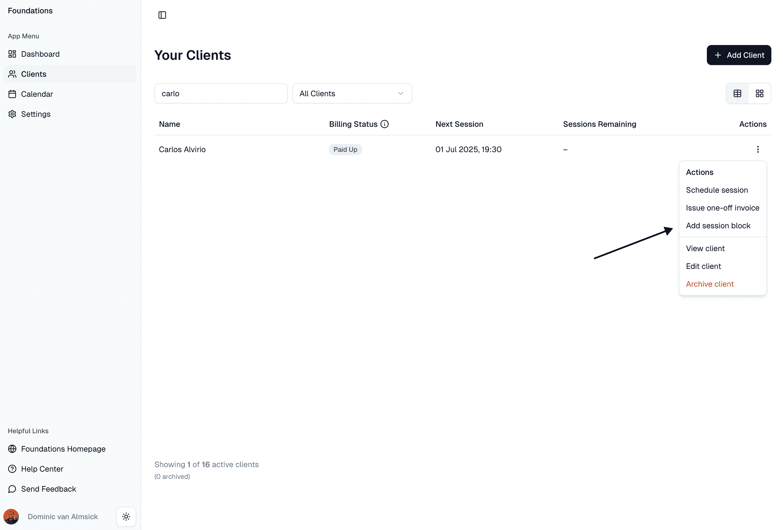Expand the All Clients filter dropdown
This screenshot has height=530, width=783.
coord(352,93)
